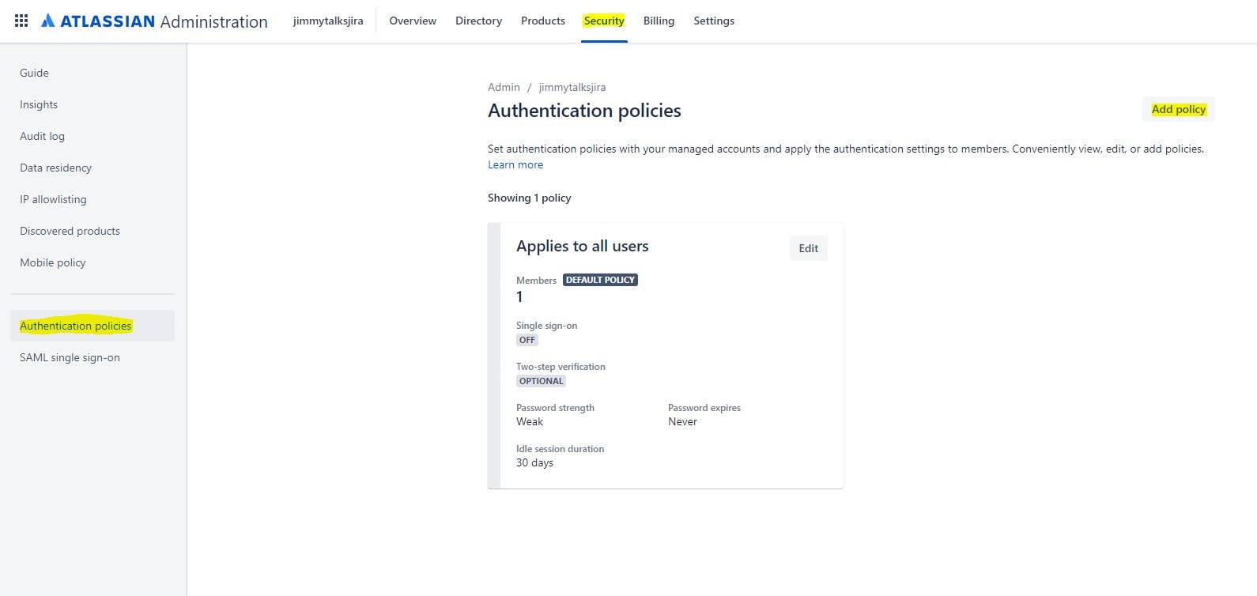1257x596 pixels.
Task: Click the Single sign-on OFF badge
Action: pyautogui.click(x=527, y=340)
